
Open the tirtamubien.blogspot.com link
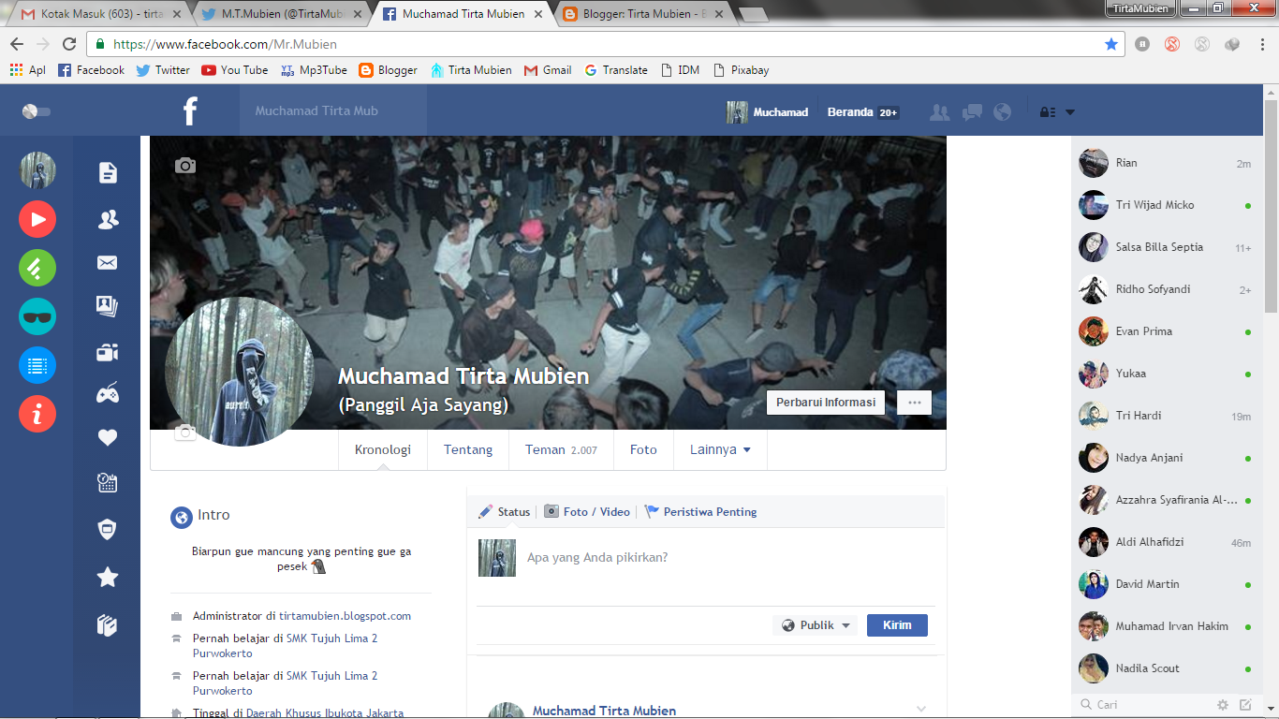click(346, 616)
